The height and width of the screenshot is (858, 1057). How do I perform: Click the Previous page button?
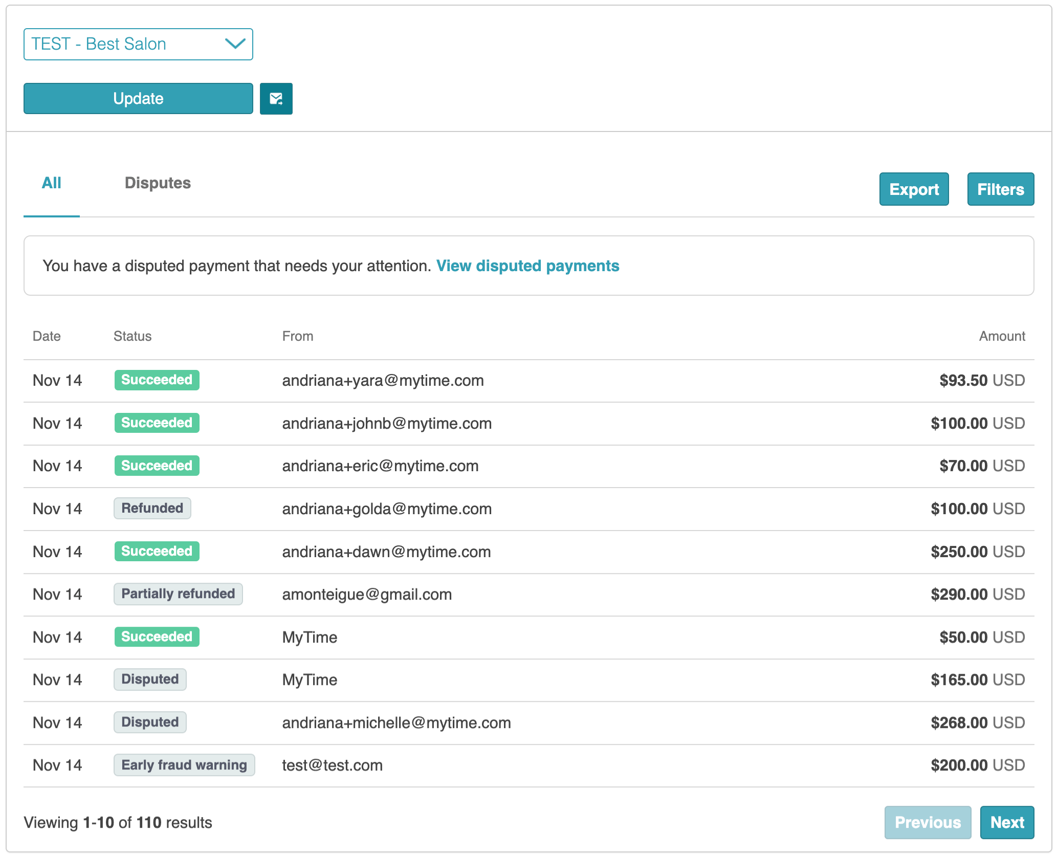[x=927, y=822]
